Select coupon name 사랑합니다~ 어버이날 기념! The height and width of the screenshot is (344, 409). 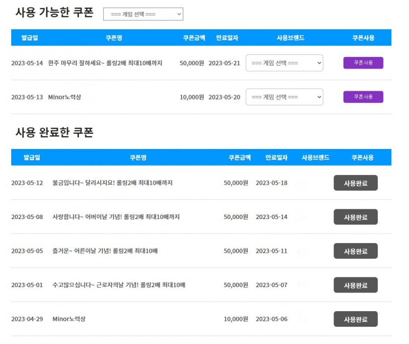click(87, 217)
